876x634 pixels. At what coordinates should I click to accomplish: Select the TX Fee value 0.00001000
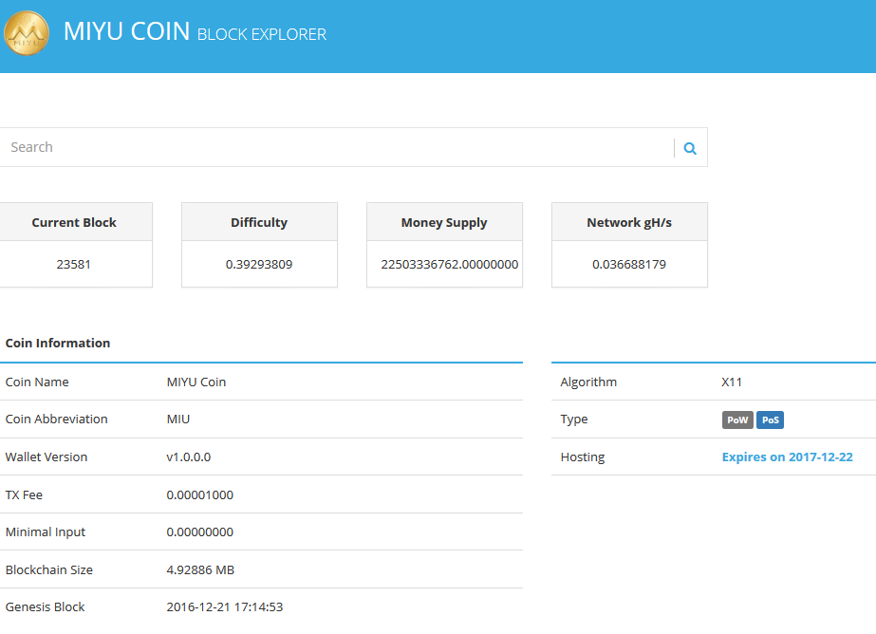(x=199, y=494)
